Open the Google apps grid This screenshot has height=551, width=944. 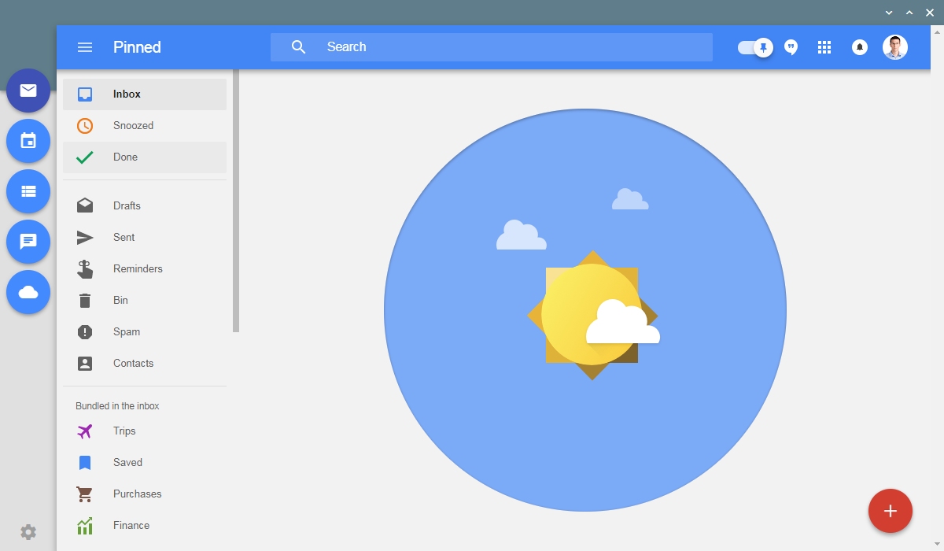point(824,47)
